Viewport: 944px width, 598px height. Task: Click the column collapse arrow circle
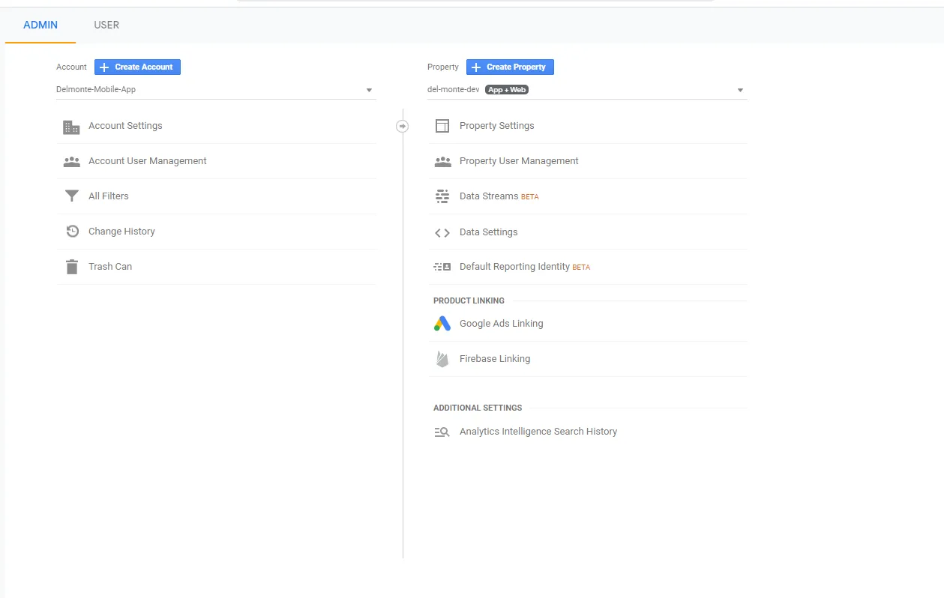coord(403,126)
